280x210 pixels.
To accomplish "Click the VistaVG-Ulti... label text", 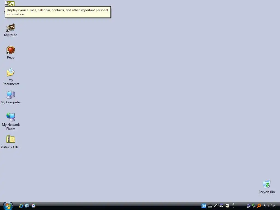I will pos(11,147).
